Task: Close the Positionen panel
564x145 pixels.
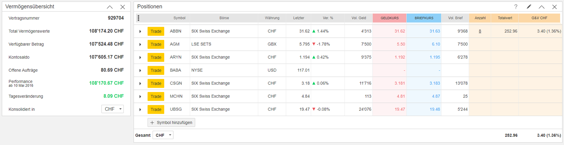Action: point(554,7)
